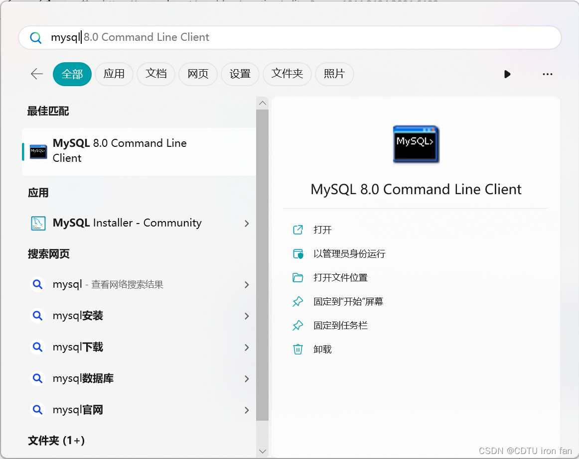Expand MySQL Installer - Community chevron
Image resolution: width=579 pixels, height=459 pixels.
click(x=247, y=223)
